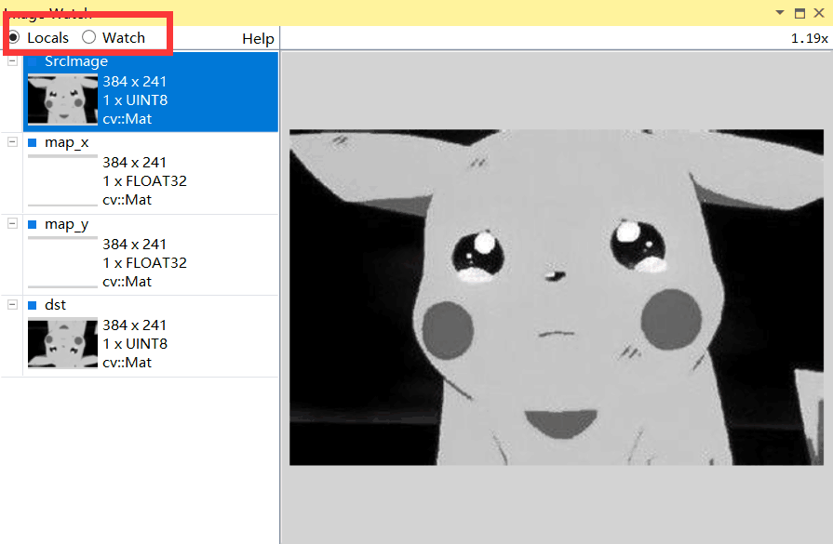Open the Help link
The image size is (833, 544).
(258, 39)
